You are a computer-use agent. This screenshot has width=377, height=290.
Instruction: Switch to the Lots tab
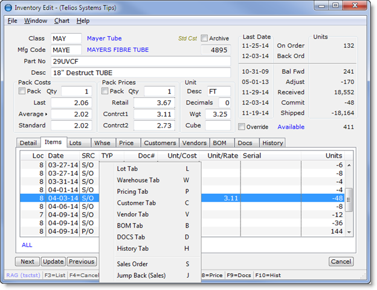75,143
